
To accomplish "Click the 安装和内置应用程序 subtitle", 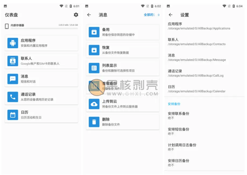I will pos(34,46).
